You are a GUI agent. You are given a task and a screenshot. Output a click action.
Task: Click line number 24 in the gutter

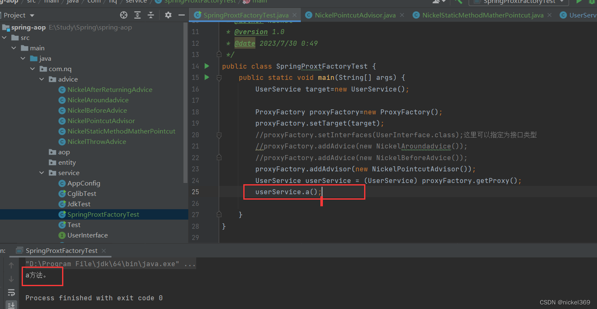point(195,180)
